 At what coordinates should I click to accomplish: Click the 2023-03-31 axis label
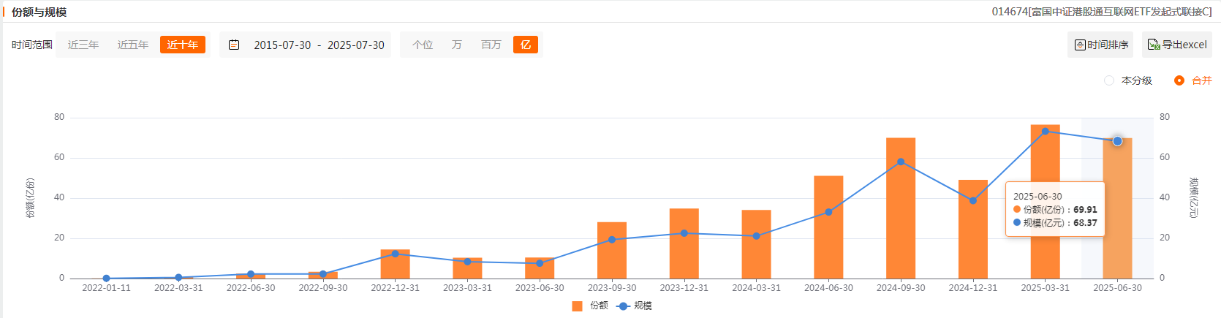467,288
